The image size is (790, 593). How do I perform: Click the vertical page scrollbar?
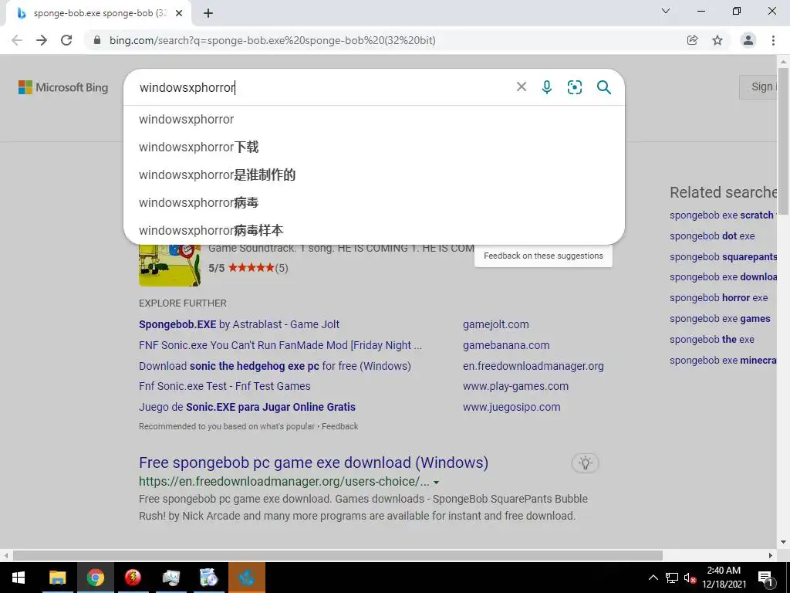(x=783, y=141)
